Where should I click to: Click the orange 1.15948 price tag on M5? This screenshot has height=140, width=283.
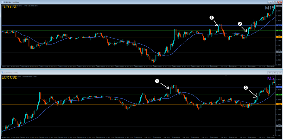pyautogui.click(x=279, y=104)
